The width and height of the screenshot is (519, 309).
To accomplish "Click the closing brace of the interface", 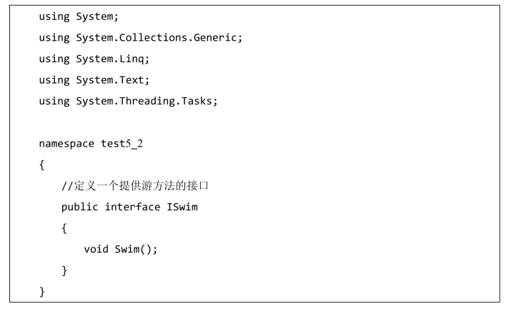I will pos(64,270).
